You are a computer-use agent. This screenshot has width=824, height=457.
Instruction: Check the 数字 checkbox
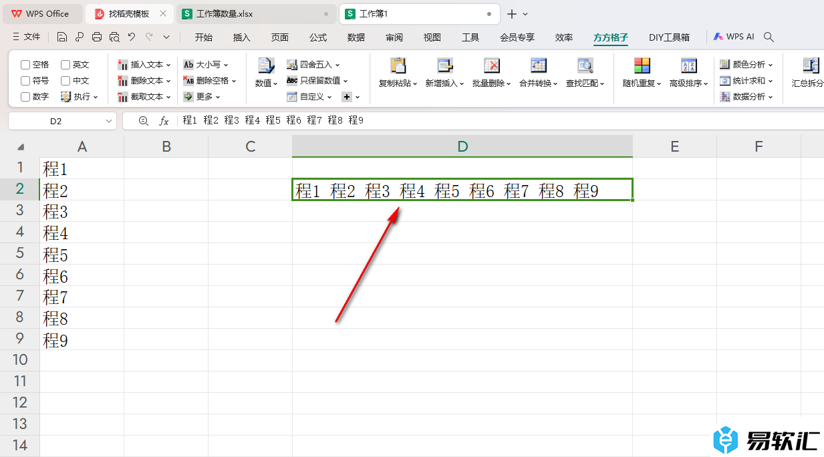point(25,97)
